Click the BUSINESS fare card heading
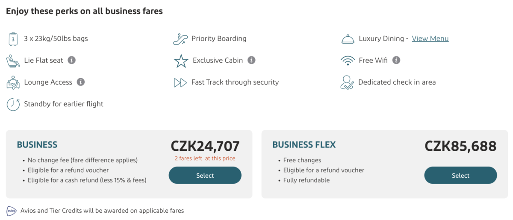The width and height of the screenshot is (513, 220). [37, 145]
